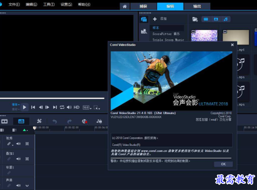
Task: Toggle repeat playback
Action: point(62,107)
